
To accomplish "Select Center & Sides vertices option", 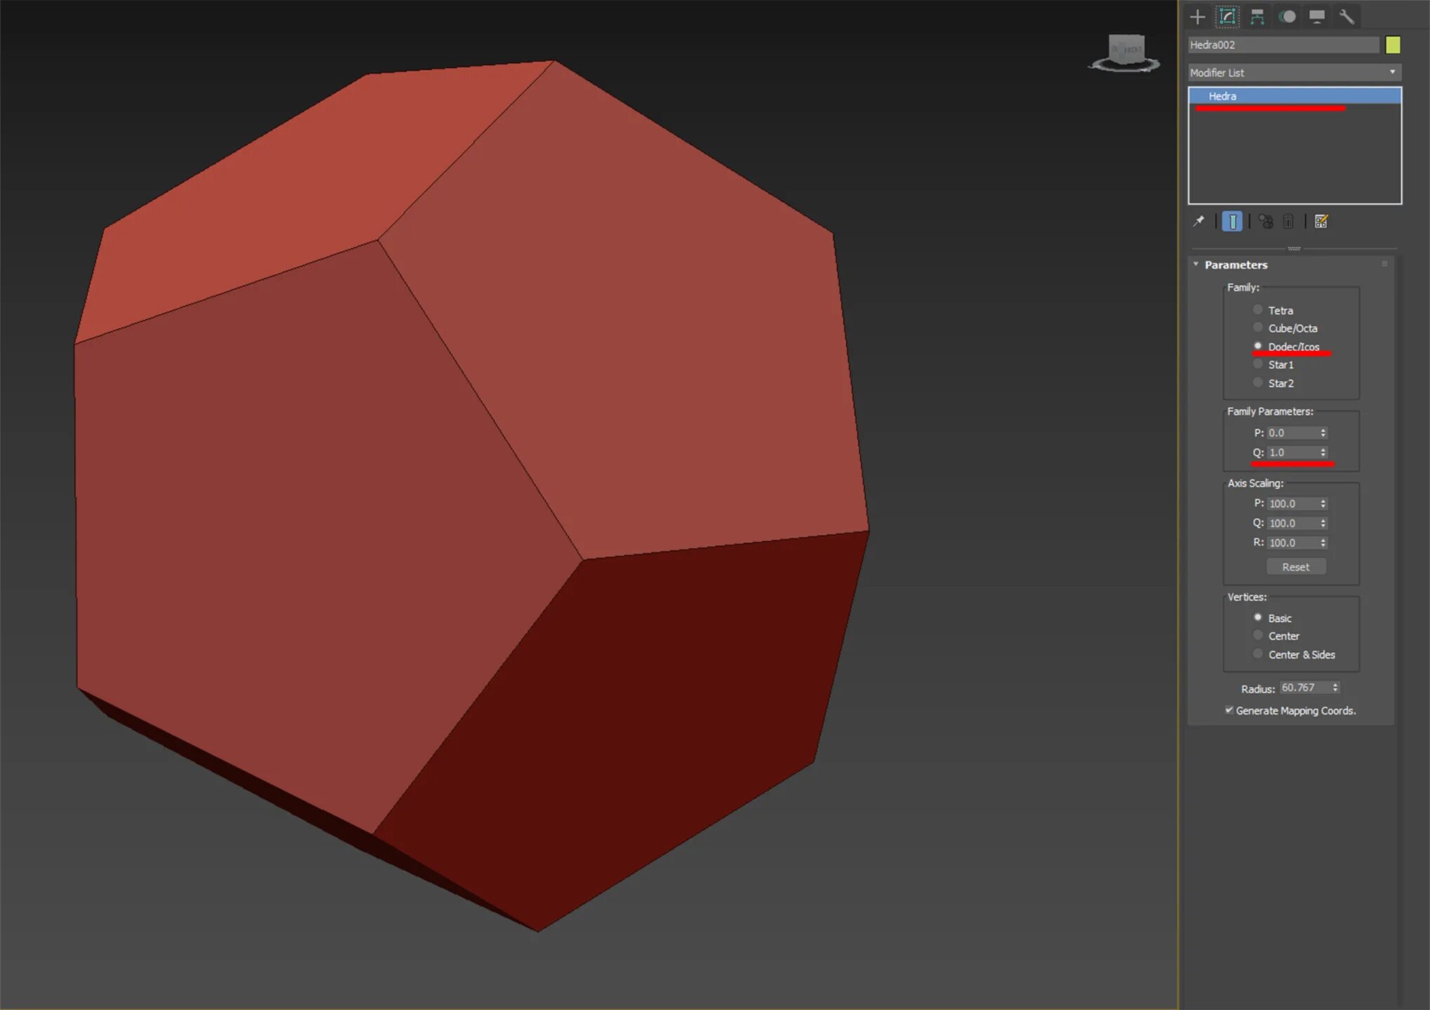I will [1257, 654].
